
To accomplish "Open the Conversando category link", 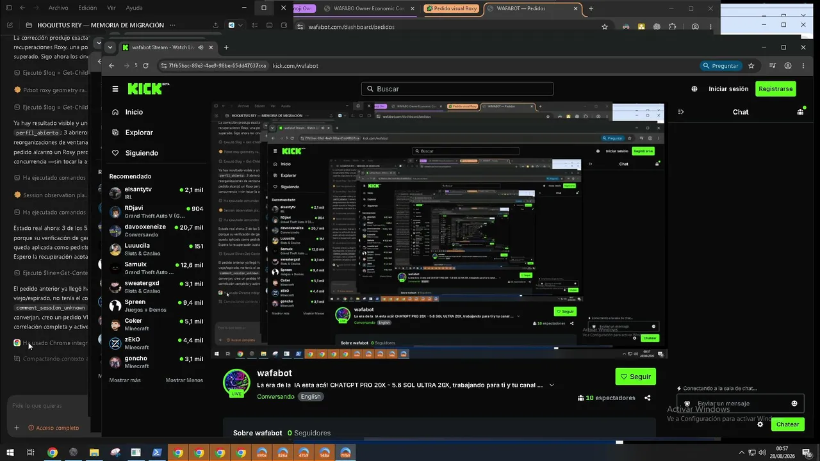I will point(275,397).
